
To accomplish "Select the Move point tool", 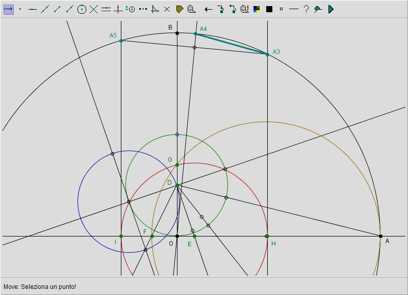I will tap(8, 9).
